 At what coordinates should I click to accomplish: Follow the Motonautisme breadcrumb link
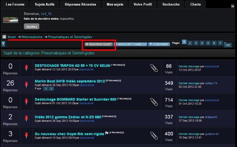tap(32, 37)
